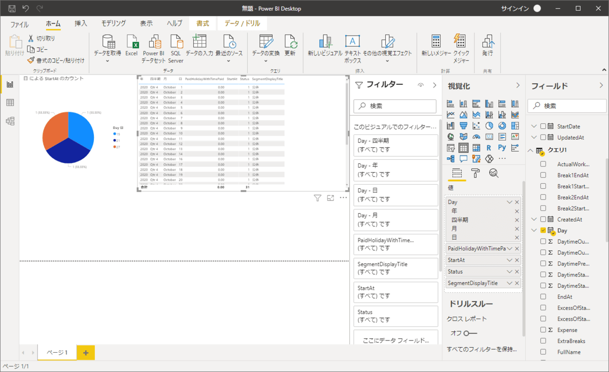Check the ActualWork field checkbox

(x=544, y=164)
